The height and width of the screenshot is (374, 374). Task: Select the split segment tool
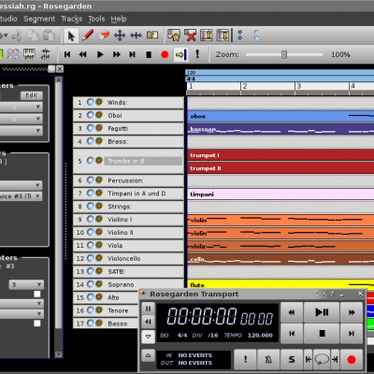coord(152,36)
